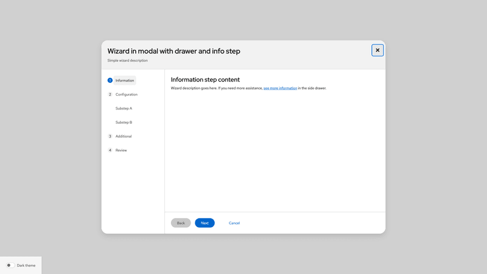This screenshot has height=274, width=487.
Task: Toggle the Dark theme switch
Action: pyautogui.click(x=10, y=265)
